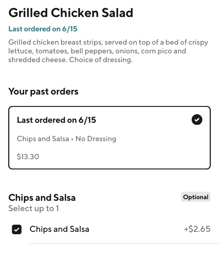Click the Optional badge
This screenshot has width=219, height=256.
196,197
